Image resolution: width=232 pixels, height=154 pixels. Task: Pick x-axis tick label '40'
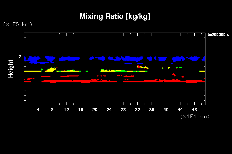click(x=166, y=110)
